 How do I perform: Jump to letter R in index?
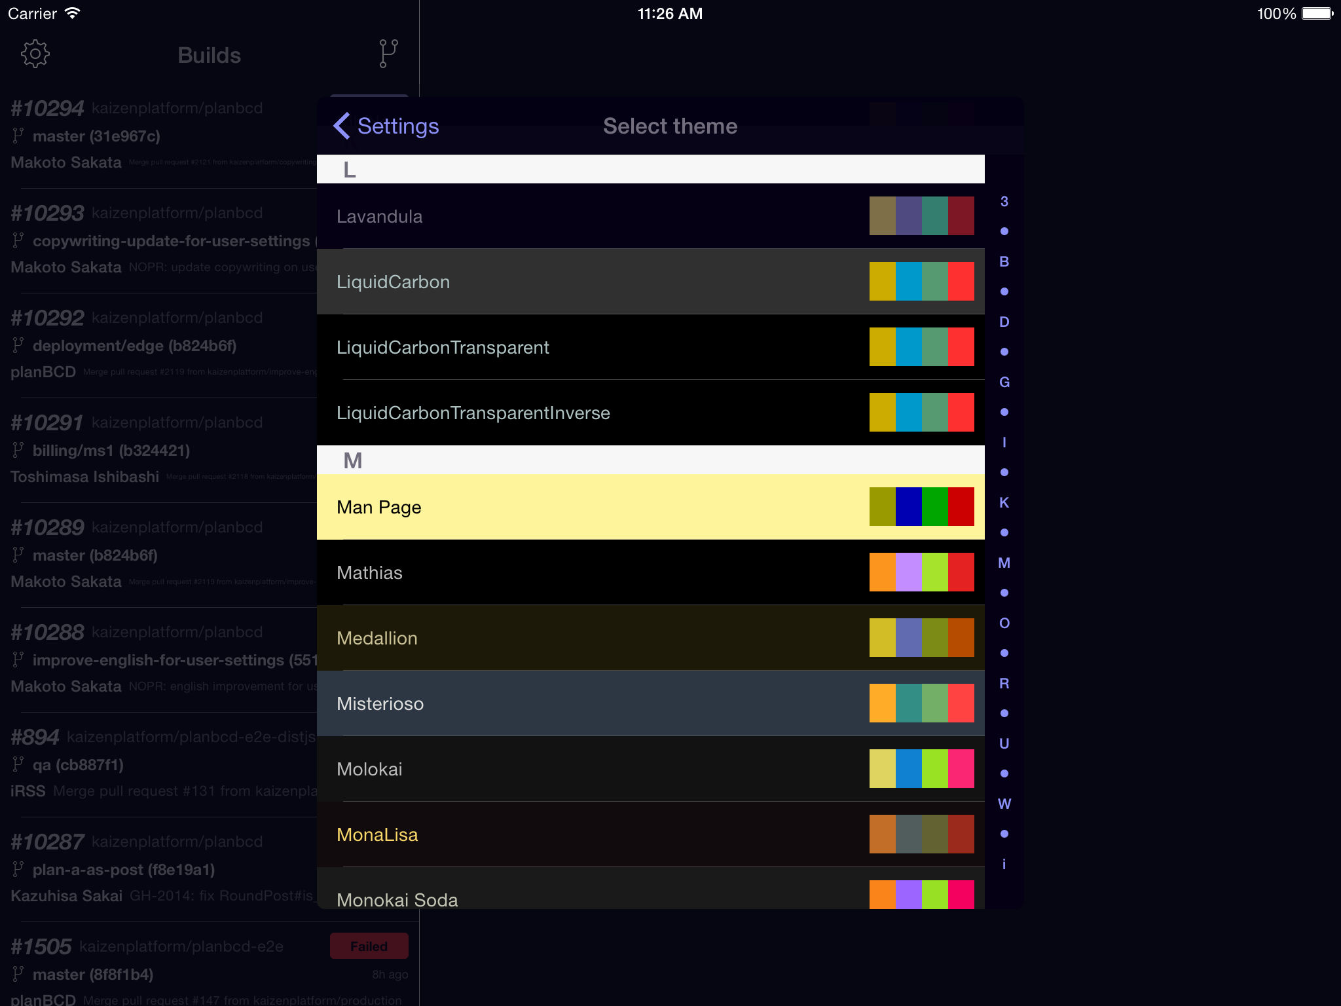click(1004, 683)
